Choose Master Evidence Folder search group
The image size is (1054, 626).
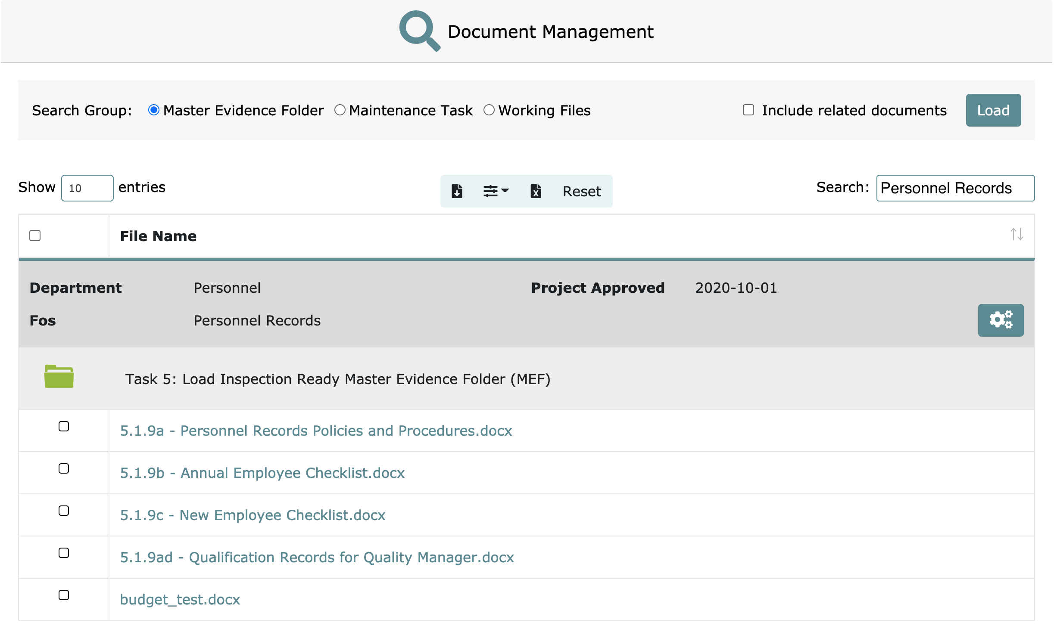[153, 110]
